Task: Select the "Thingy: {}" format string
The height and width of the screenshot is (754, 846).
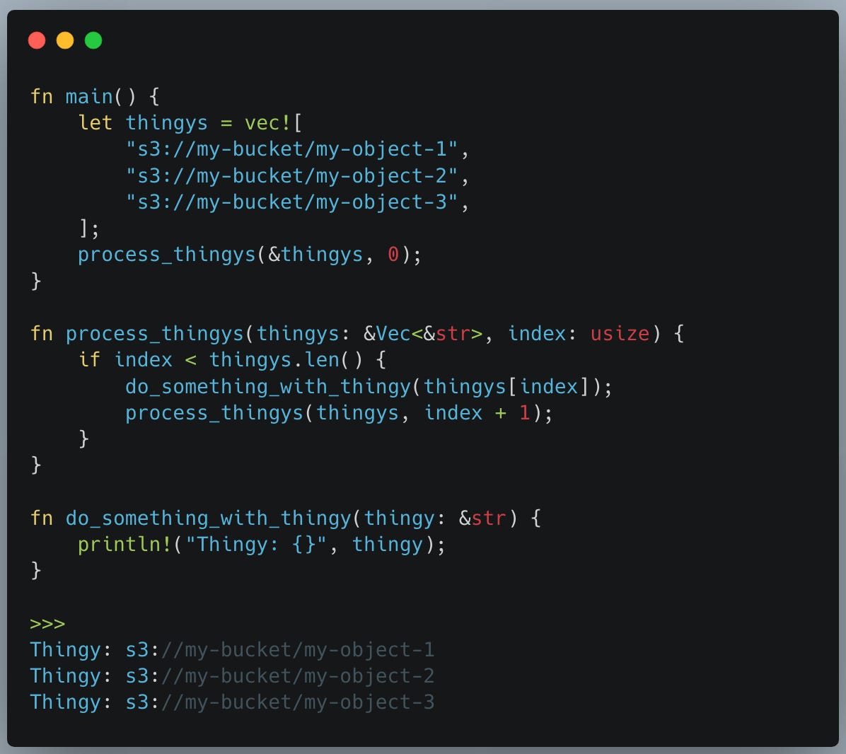Action: [x=258, y=544]
